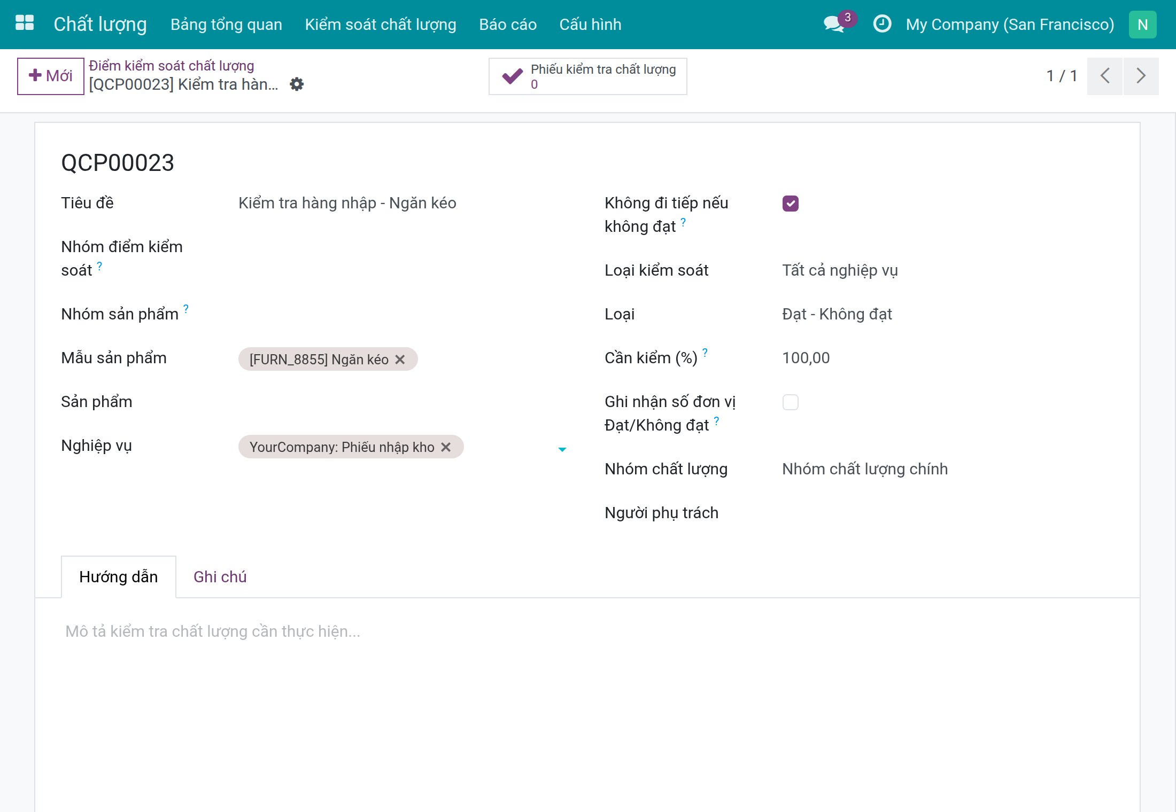Click the Điểm kiểm soát chất lượng breadcrumb

[x=172, y=66]
